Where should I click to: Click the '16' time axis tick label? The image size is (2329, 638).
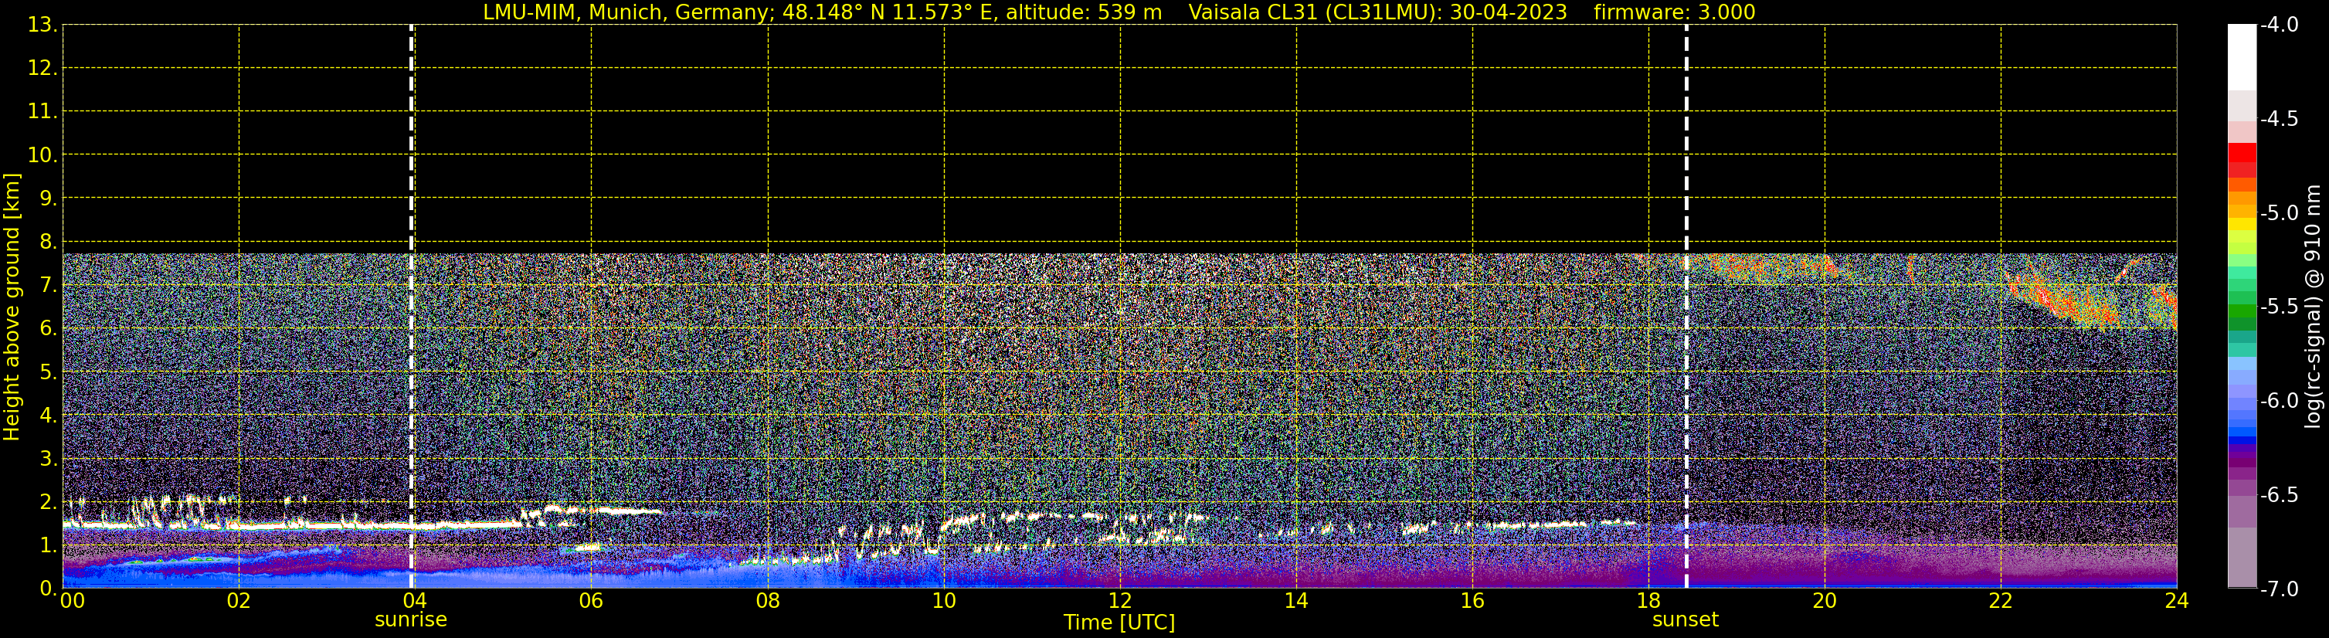click(x=1472, y=601)
